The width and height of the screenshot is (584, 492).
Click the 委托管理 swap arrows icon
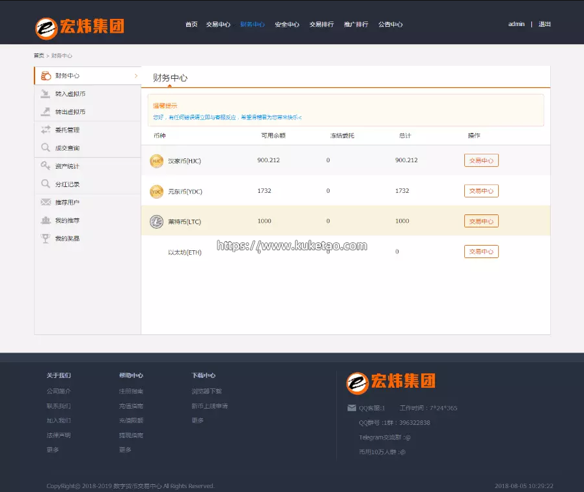(46, 130)
